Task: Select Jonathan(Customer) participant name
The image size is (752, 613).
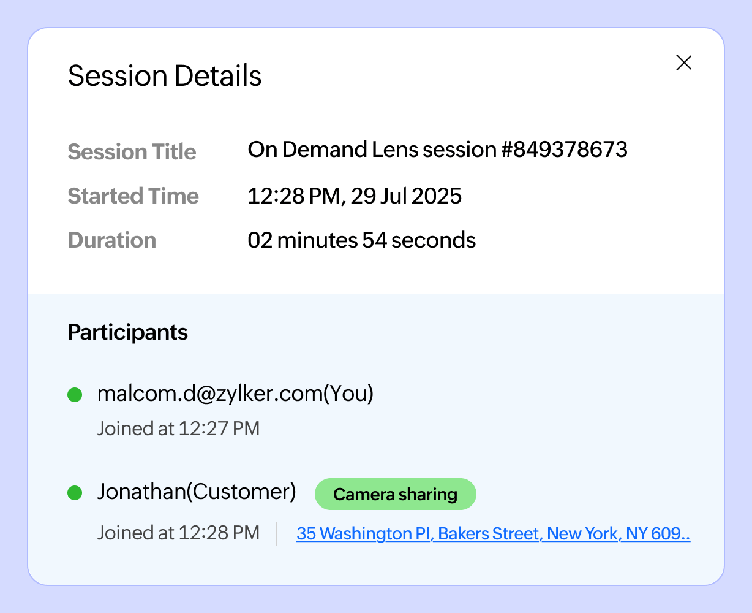Action: (x=196, y=492)
